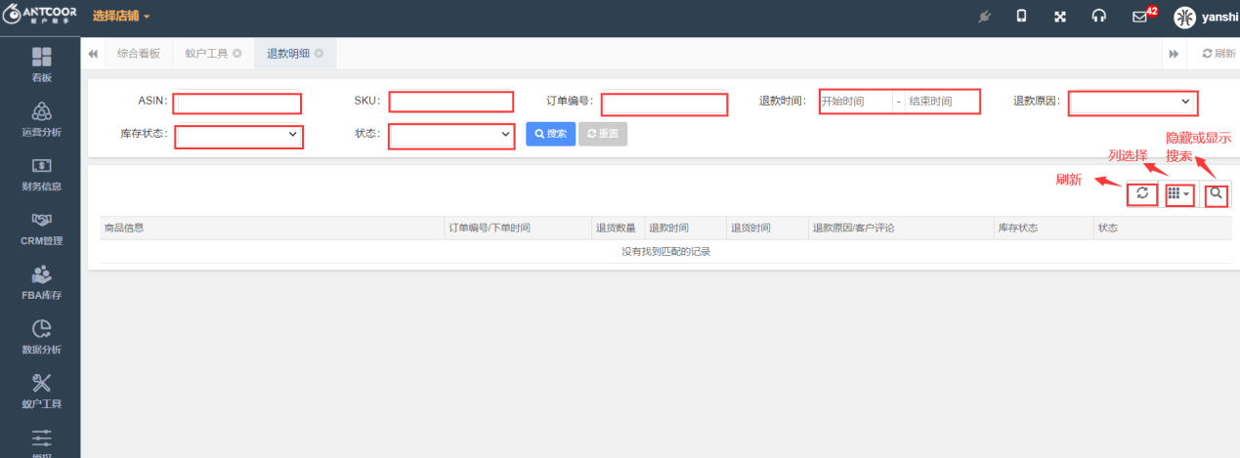Open the yanshi username menu
The width and height of the screenshot is (1240, 458).
point(1219,18)
